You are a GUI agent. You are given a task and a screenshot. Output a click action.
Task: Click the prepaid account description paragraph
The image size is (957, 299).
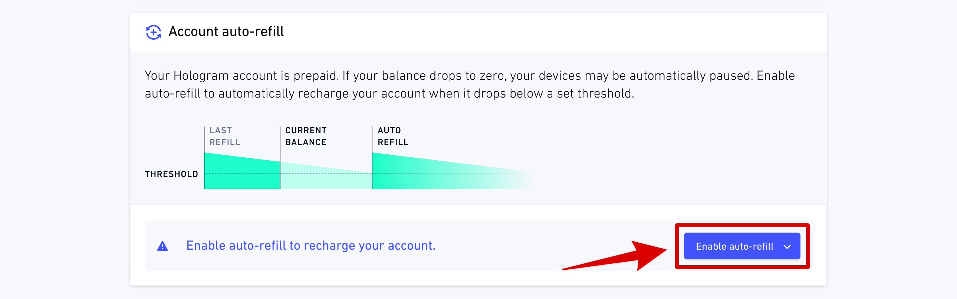(470, 84)
